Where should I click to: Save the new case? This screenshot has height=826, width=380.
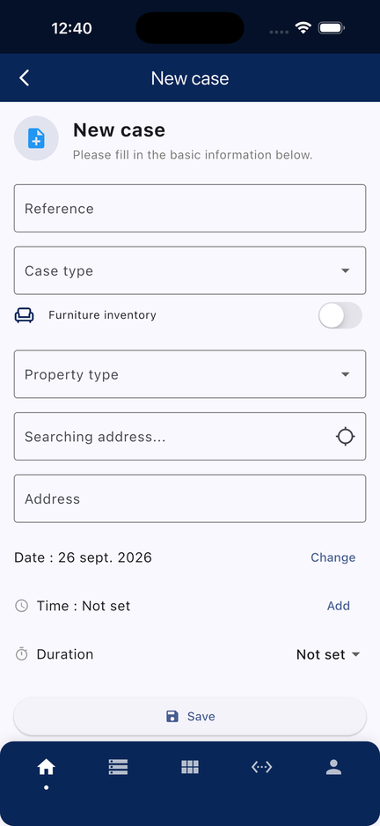[190, 716]
